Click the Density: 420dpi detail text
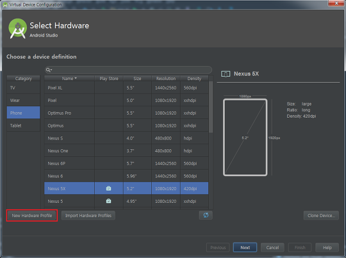This screenshot has height=258, width=346. [x=301, y=116]
